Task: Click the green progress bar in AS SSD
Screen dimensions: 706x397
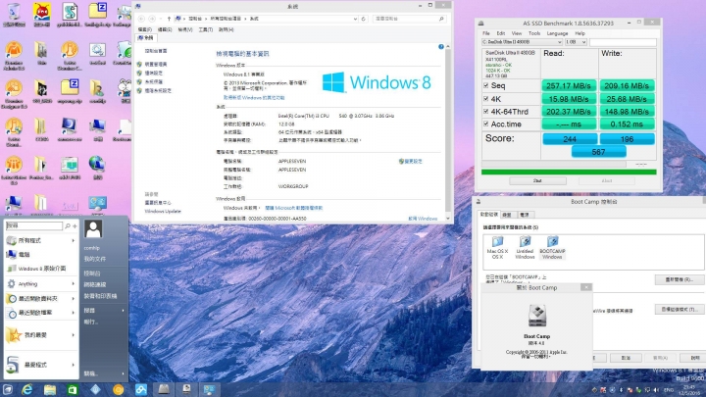Action: point(569,172)
